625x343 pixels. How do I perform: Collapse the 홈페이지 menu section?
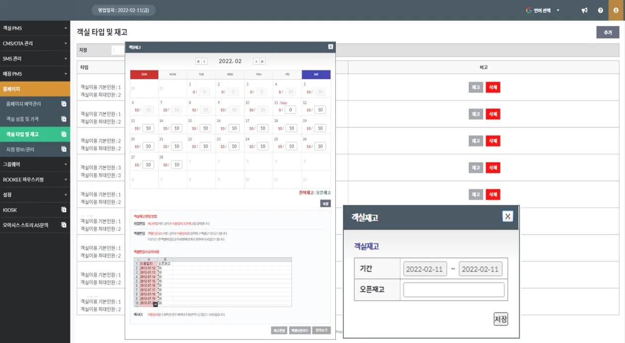pyautogui.click(x=35, y=89)
